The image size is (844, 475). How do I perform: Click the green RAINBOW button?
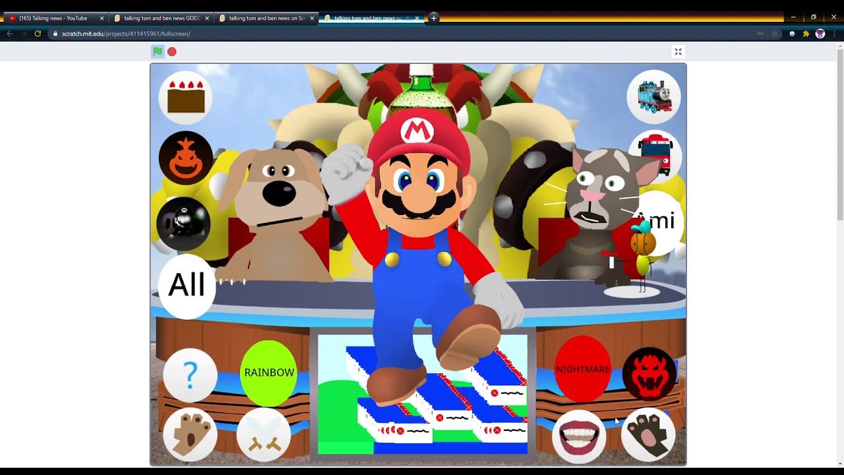[269, 372]
